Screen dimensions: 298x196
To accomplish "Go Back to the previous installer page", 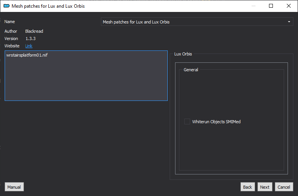I will point(247,187).
